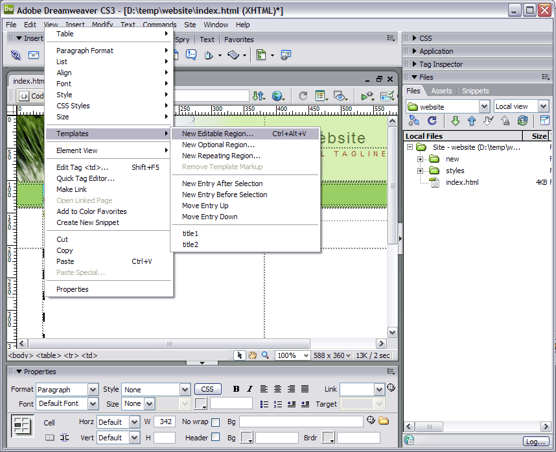Open the cell Bg color swatch

[247, 438]
